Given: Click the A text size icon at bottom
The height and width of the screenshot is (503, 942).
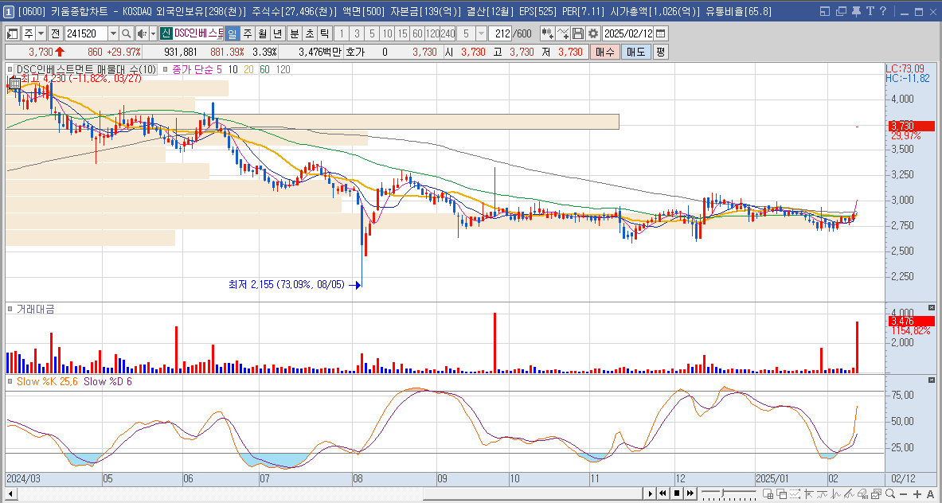Looking at the screenshot, I should coord(931,493).
